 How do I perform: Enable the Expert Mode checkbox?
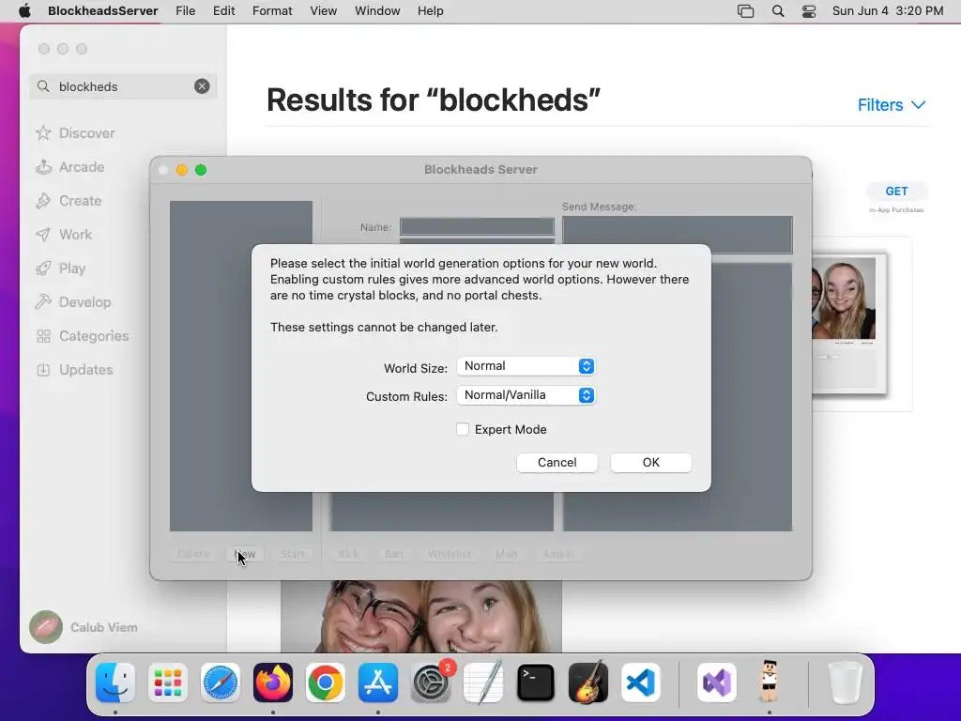[x=463, y=429]
